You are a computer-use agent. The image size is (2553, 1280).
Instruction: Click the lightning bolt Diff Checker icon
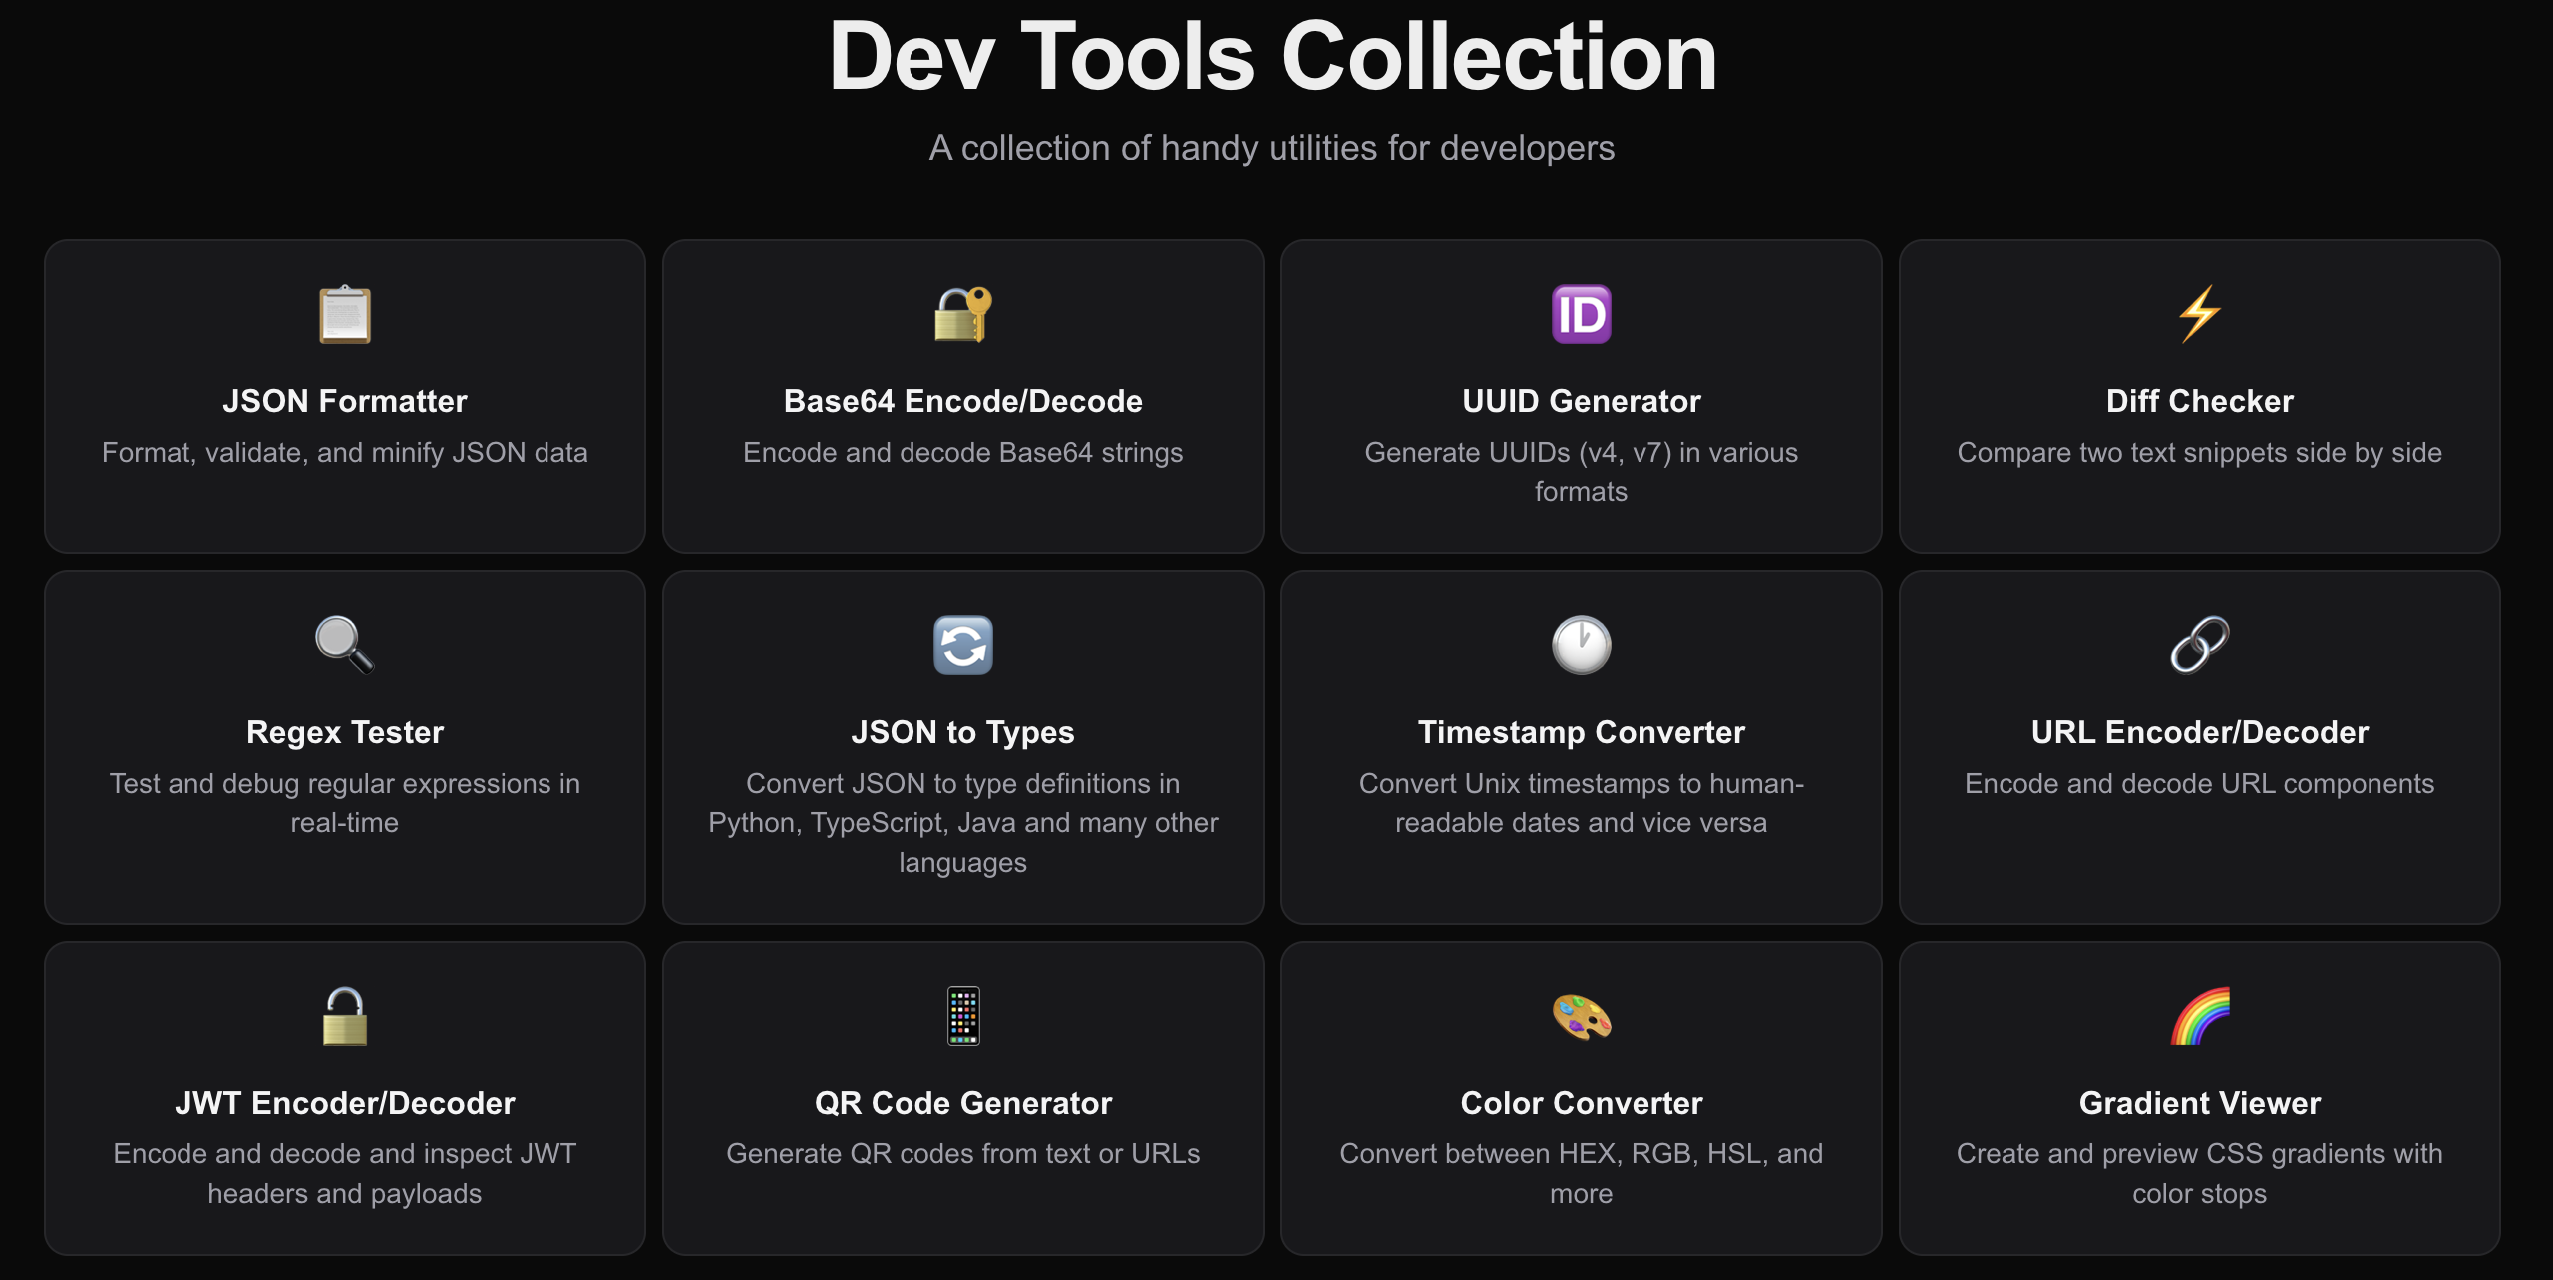tap(2200, 315)
